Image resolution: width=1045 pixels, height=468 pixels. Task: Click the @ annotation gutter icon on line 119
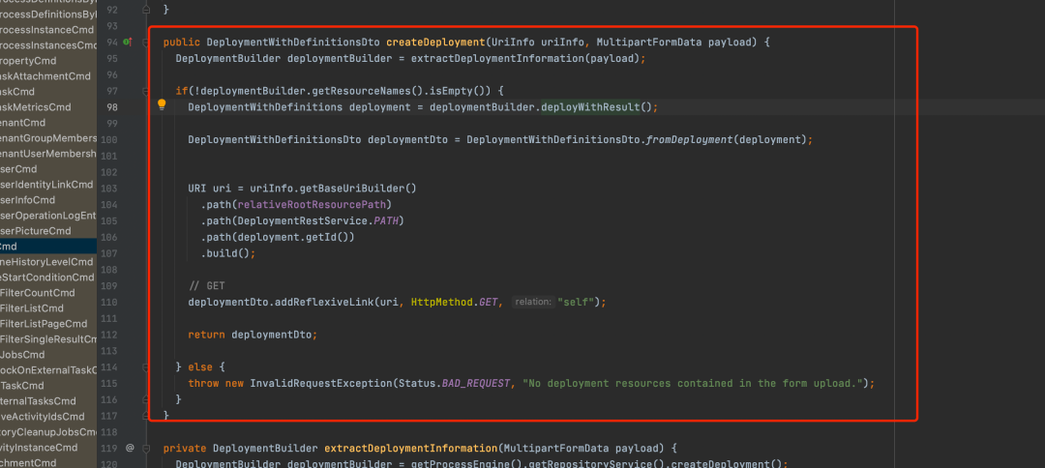click(130, 448)
